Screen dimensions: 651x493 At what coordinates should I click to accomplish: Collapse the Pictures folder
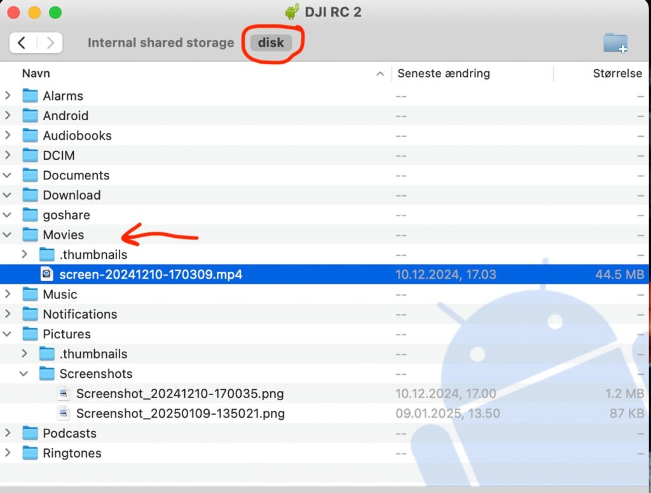point(8,335)
